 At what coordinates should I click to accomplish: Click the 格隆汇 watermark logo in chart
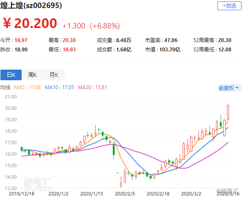click(38, 184)
